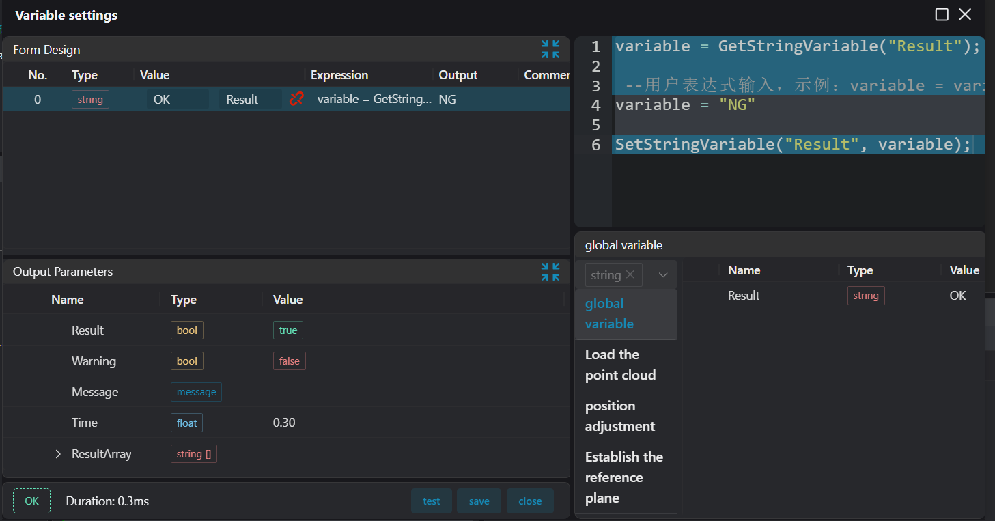Viewport: 995px width, 521px height.
Task: Click the save button
Action: [x=479, y=501]
